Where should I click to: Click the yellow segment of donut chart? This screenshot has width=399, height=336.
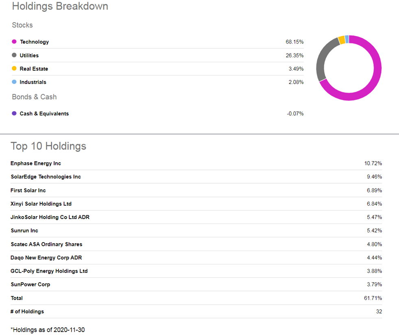(342, 40)
